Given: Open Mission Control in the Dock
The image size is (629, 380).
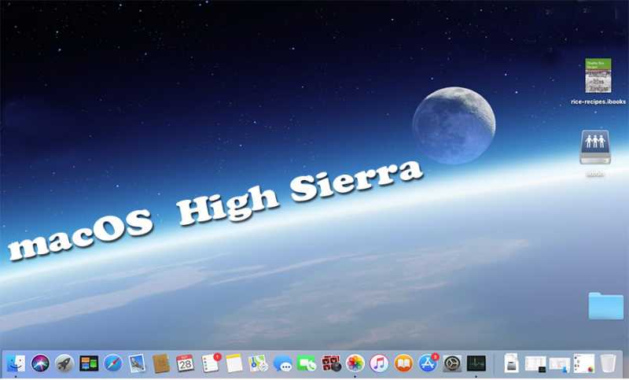Looking at the screenshot, I should [x=89, y=363].
